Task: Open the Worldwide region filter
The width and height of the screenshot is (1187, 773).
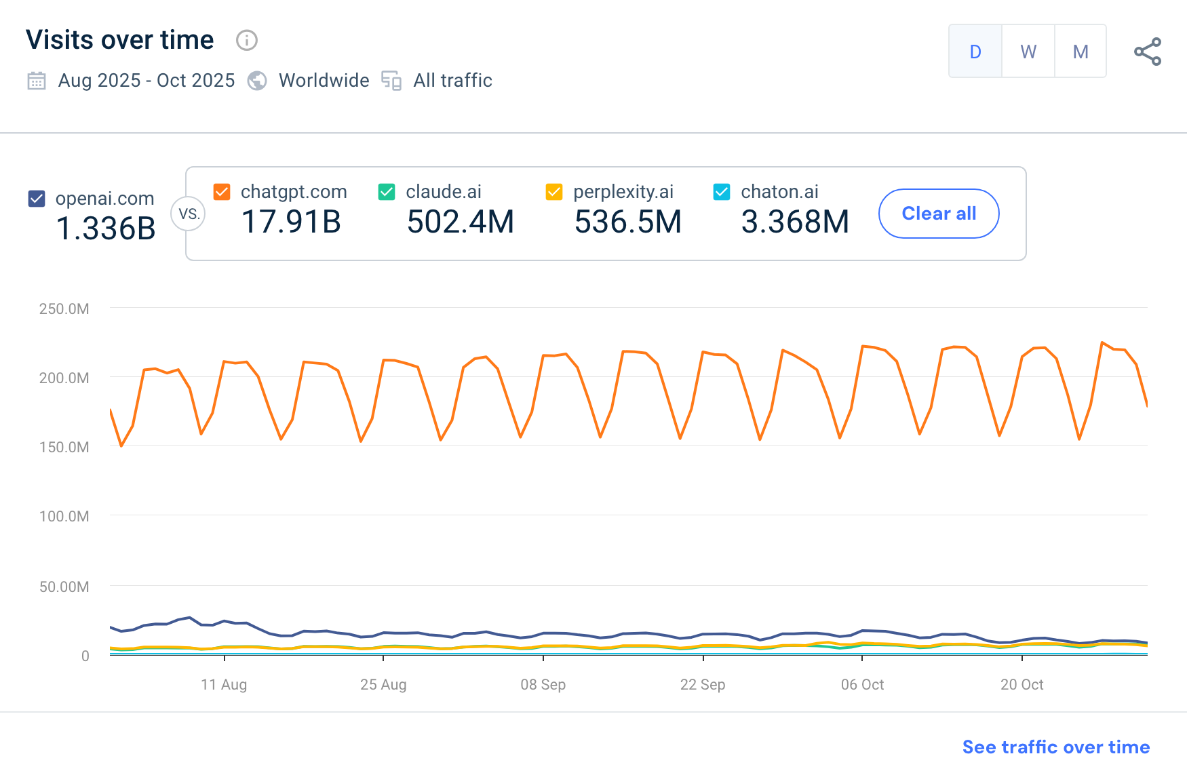Action: pyautogui.click(x=324, y=81)
